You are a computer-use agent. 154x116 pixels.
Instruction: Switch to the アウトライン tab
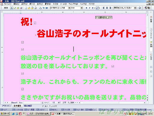point(6,106)
